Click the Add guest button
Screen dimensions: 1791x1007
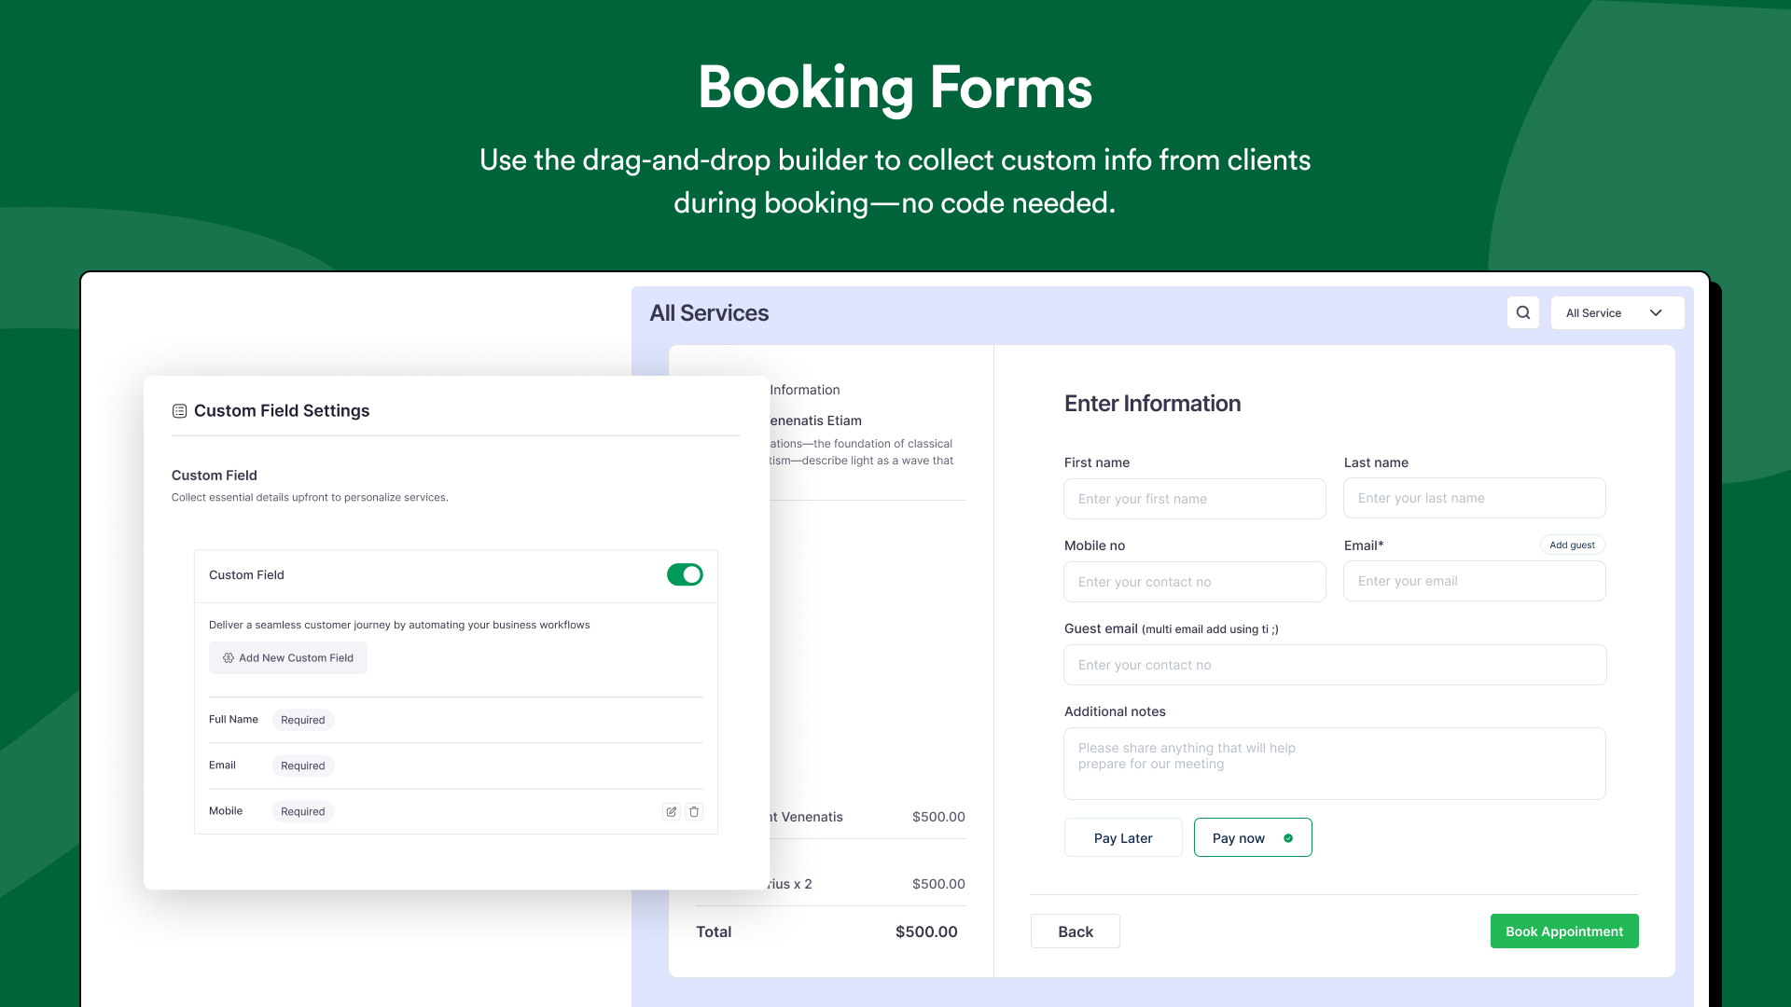pyautogui.click(x=1572, y=545)
